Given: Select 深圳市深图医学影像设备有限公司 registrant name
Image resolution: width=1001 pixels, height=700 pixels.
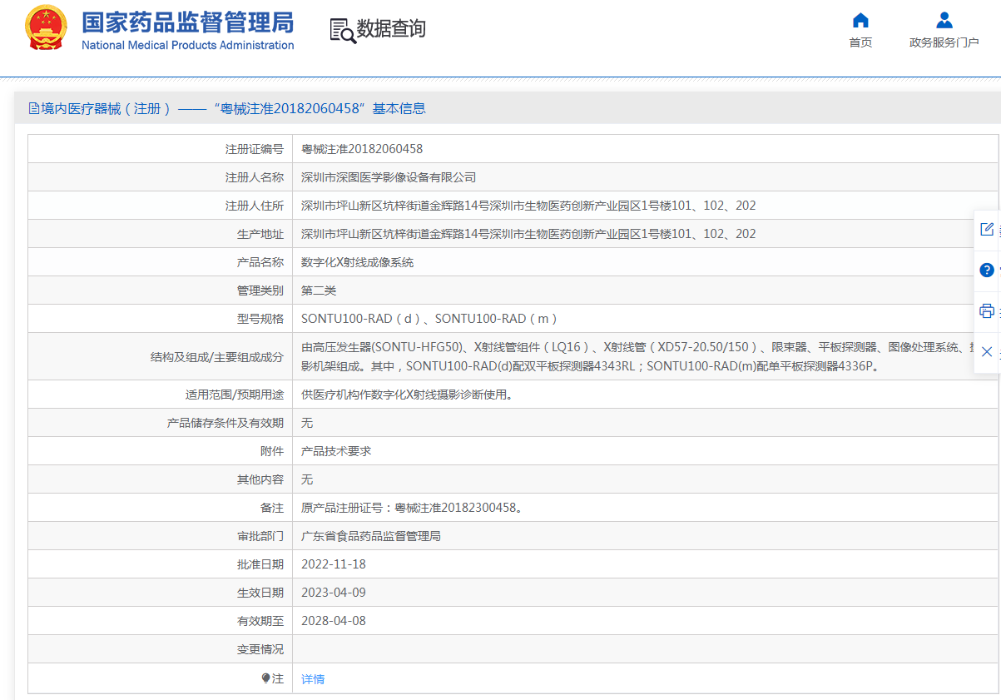Looking at the screenshot, I should tap(389, 177).
